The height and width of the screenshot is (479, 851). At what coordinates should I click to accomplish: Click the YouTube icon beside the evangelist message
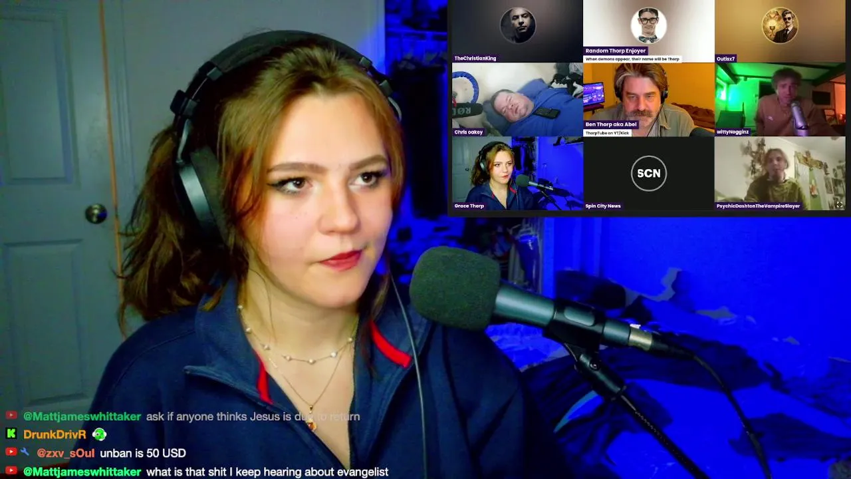click(x=11, y=471)
